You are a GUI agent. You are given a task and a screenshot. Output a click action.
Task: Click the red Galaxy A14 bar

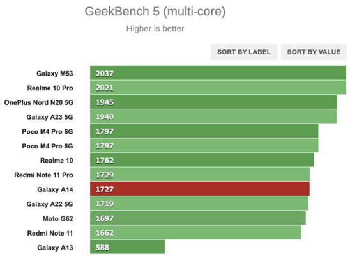(x=200, y=189)
